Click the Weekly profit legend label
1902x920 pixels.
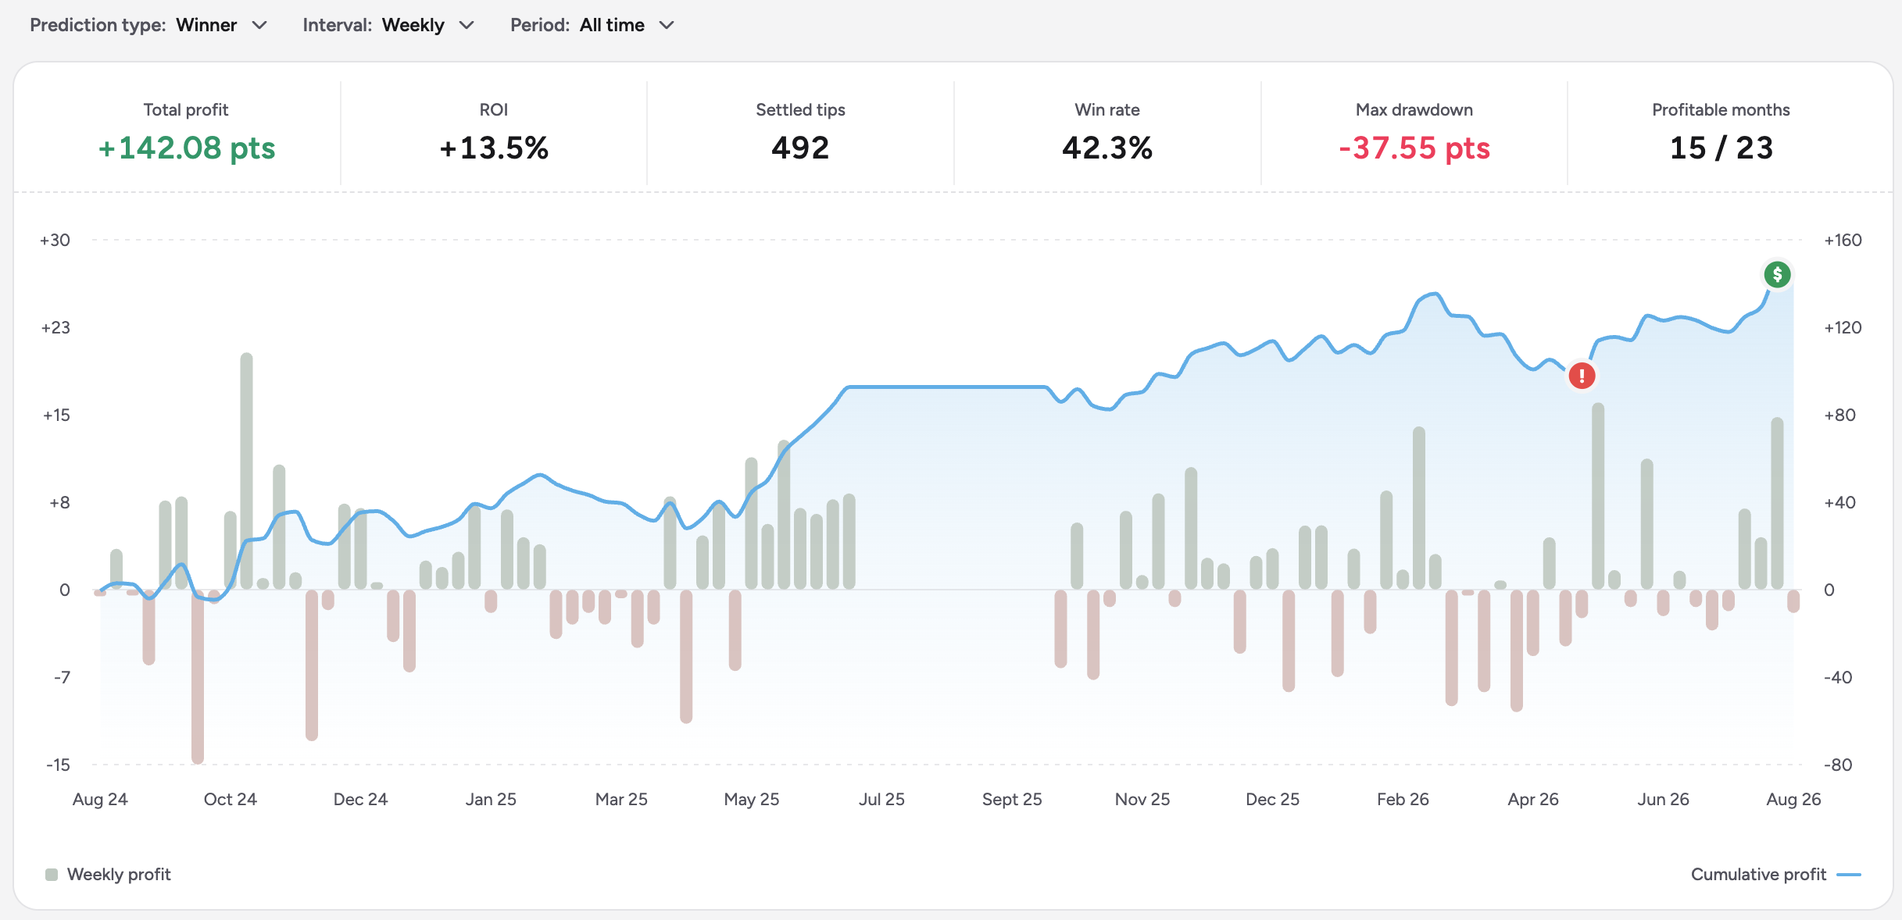click(119, 875)
